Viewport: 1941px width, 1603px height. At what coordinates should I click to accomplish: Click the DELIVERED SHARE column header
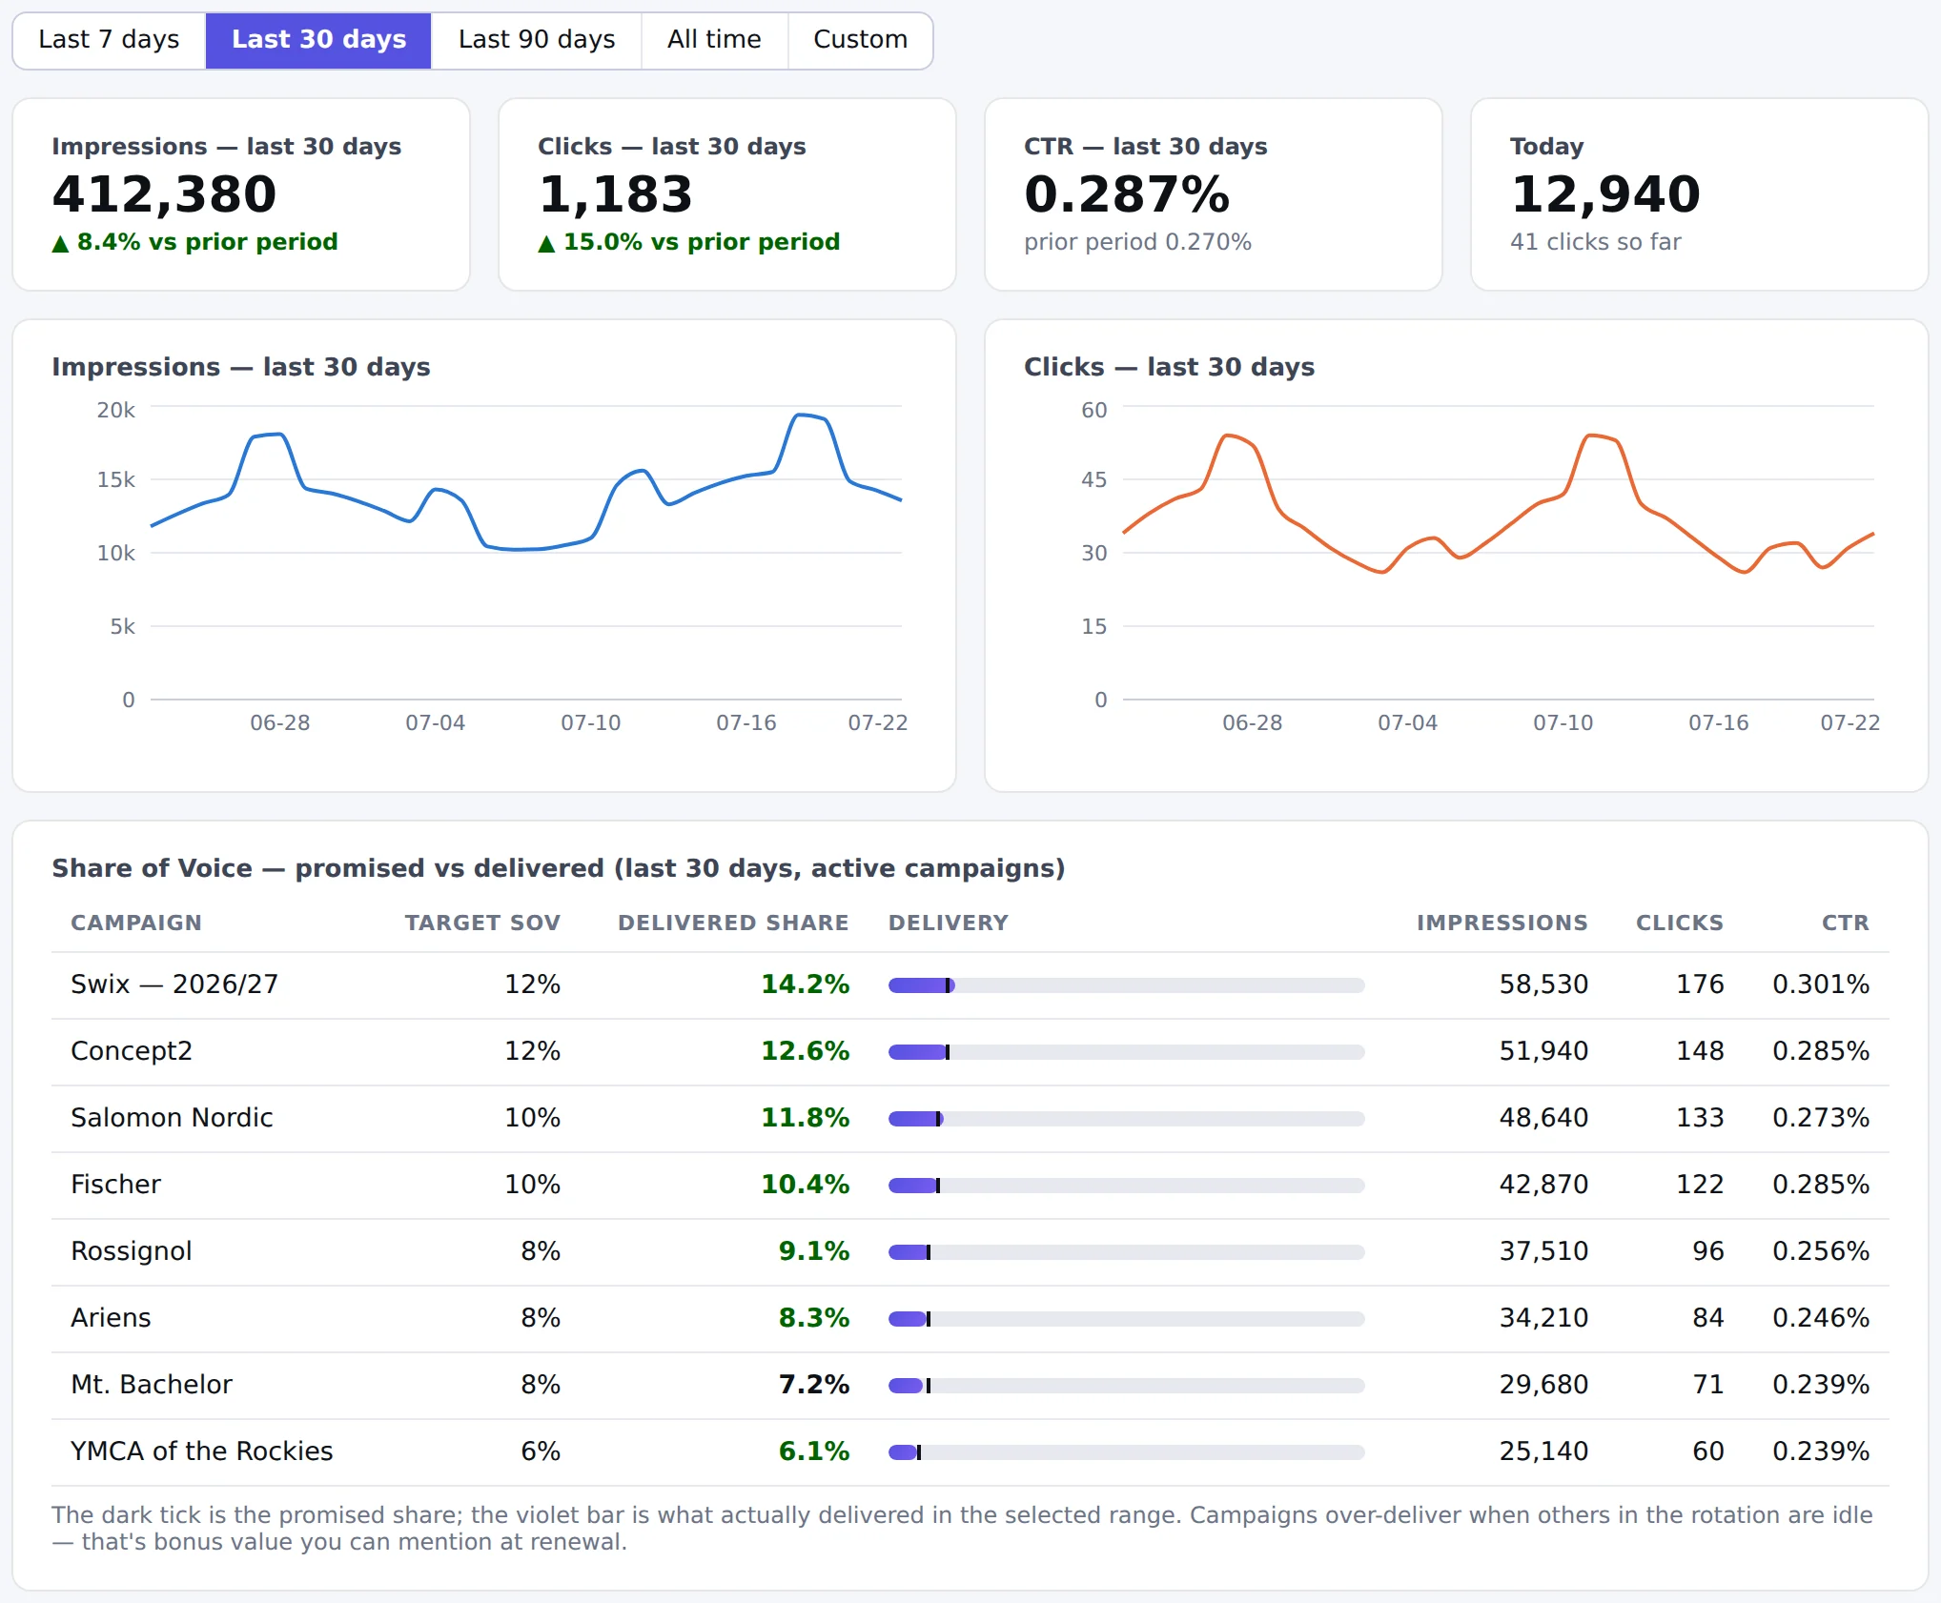[733, 923]
